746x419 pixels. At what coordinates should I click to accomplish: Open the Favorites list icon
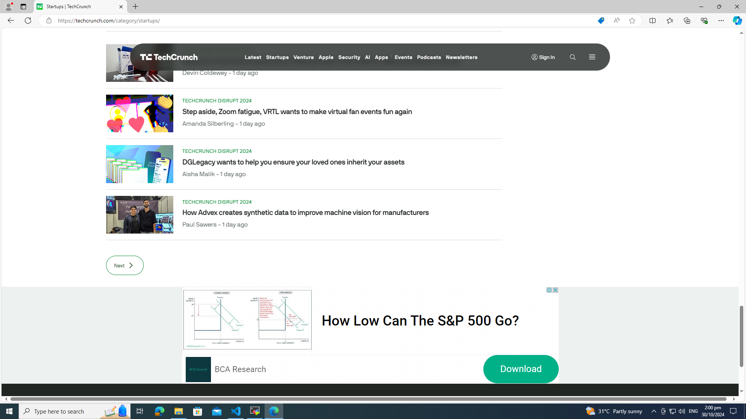pyautogui.click(x=669, y=21)
